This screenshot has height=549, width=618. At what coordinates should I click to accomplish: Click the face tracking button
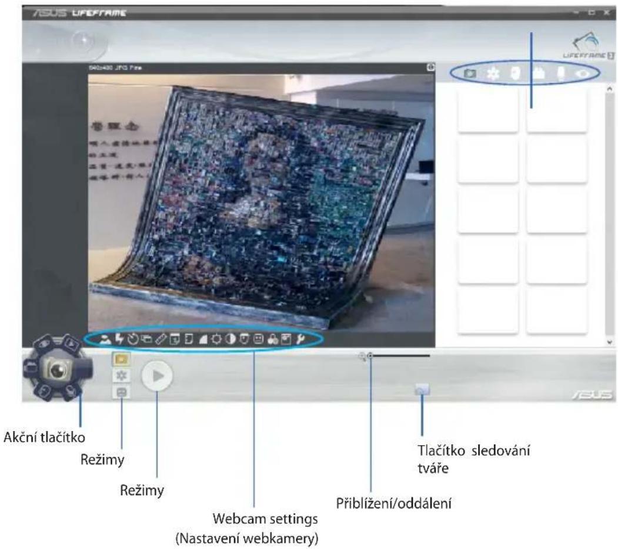(x=422, y=390)
